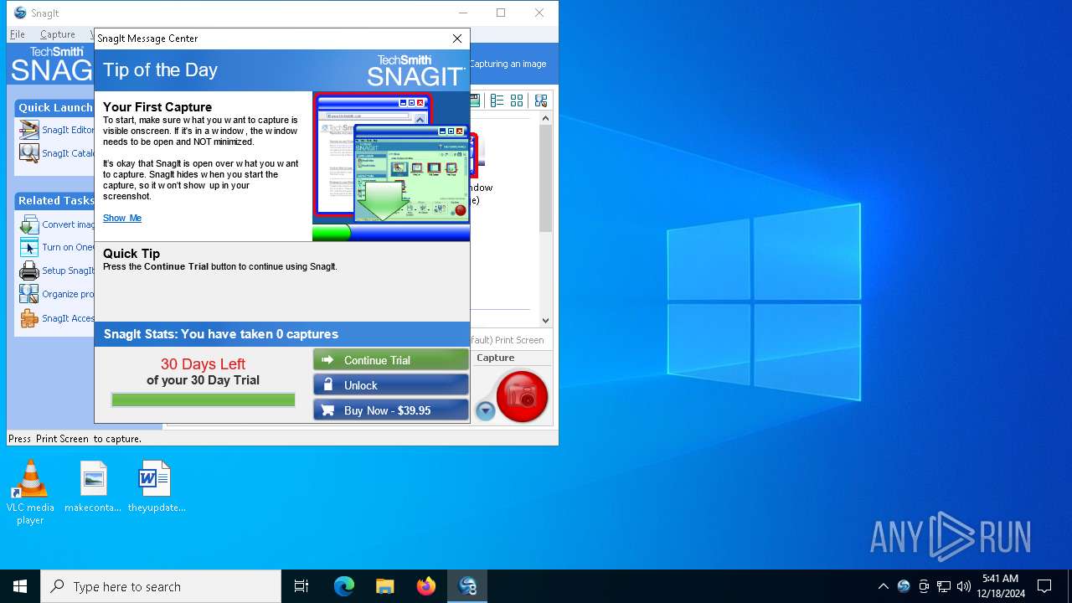This screenshot has height=603, width=1072.
Task: Open VLC media player desktop shortcut
Action: click(x=30, y=493)
